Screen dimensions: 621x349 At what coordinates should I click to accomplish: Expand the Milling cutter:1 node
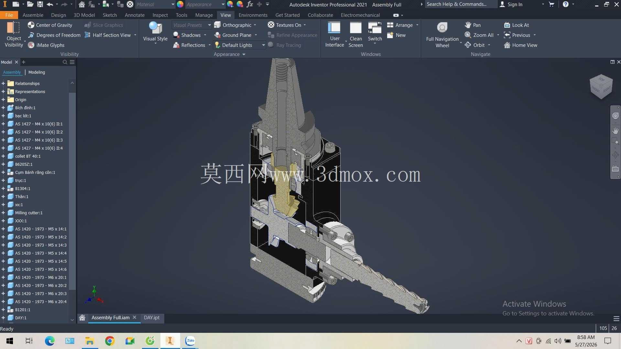pos(3,213)
